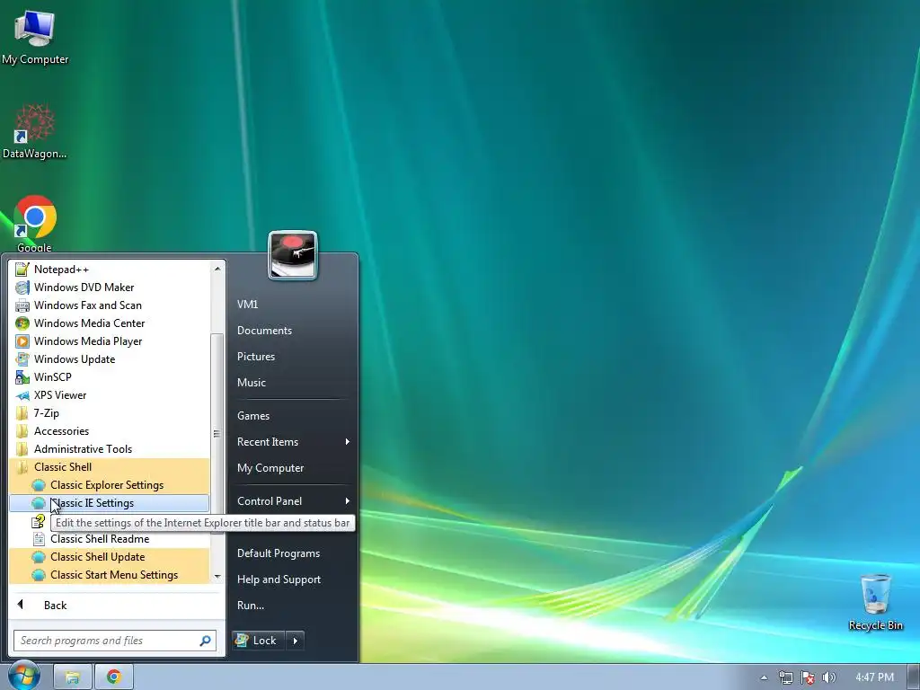Expand the Recent Items submenu
Screen dimensions: 920x690
[x=292, y=442]
